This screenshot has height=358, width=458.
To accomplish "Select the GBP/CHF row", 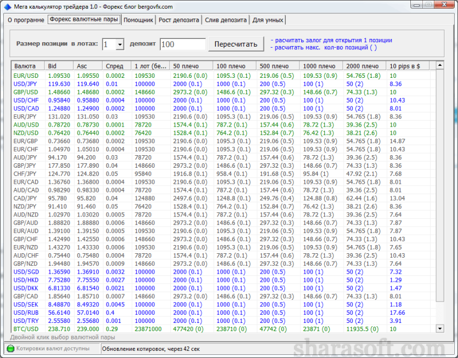I will 223,239.
